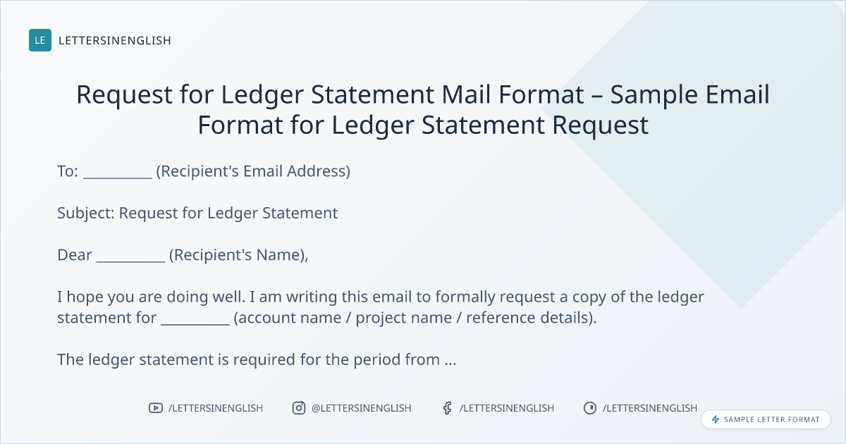Viewport: 846px width, 444px height.
Task: Open the Facebook /LETTERSINENGLISH handle
Action: pyautogui.click(x=507, y=408)
